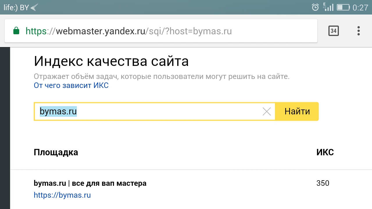Tap the 'Индекс качества сайта' page heading
The width and height of the screenshot is (372, 209).
(x=111, y=62)
